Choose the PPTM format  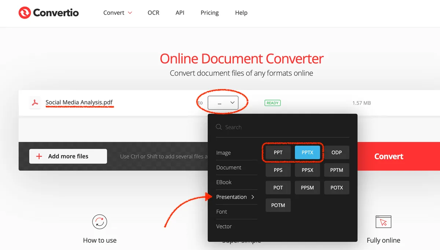[337, 170]
